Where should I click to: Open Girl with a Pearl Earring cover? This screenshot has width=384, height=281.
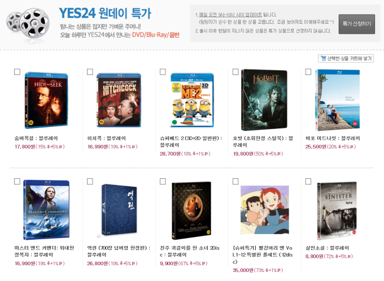tap(191, 211)
